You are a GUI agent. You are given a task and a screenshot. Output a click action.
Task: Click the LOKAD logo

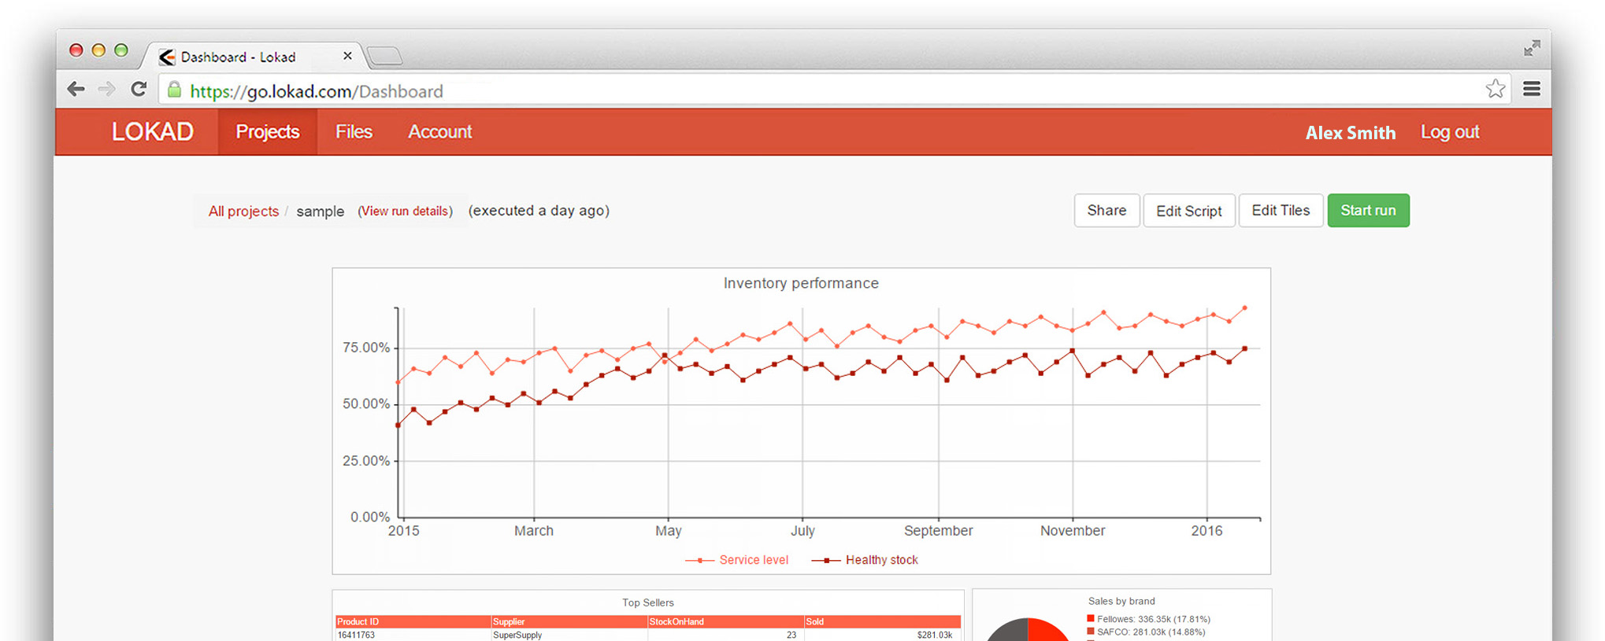coord(152,131)
